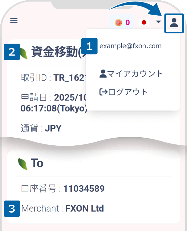Viewport: 187px width, 231px height.
Task: Click the user profile icon
Action: tap(174, 22)
